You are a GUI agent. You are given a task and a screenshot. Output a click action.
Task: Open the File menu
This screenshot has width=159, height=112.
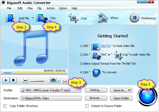[x=9, y=8]
